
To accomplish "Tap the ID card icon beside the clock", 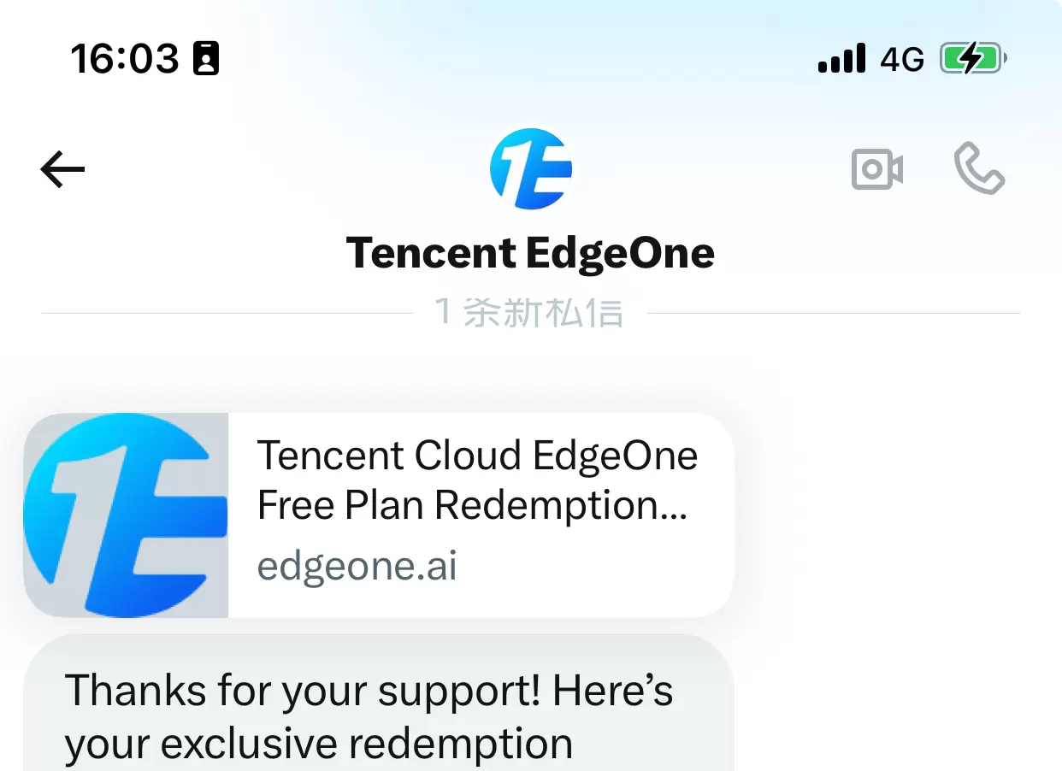I will [x=206, y=59].
